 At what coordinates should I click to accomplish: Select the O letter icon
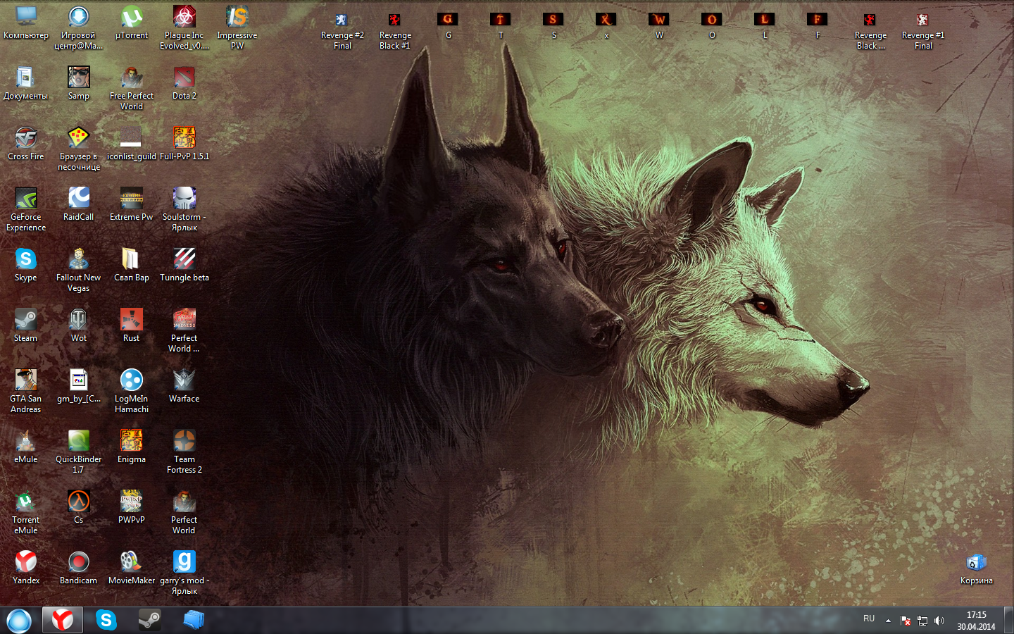(712, 25)
